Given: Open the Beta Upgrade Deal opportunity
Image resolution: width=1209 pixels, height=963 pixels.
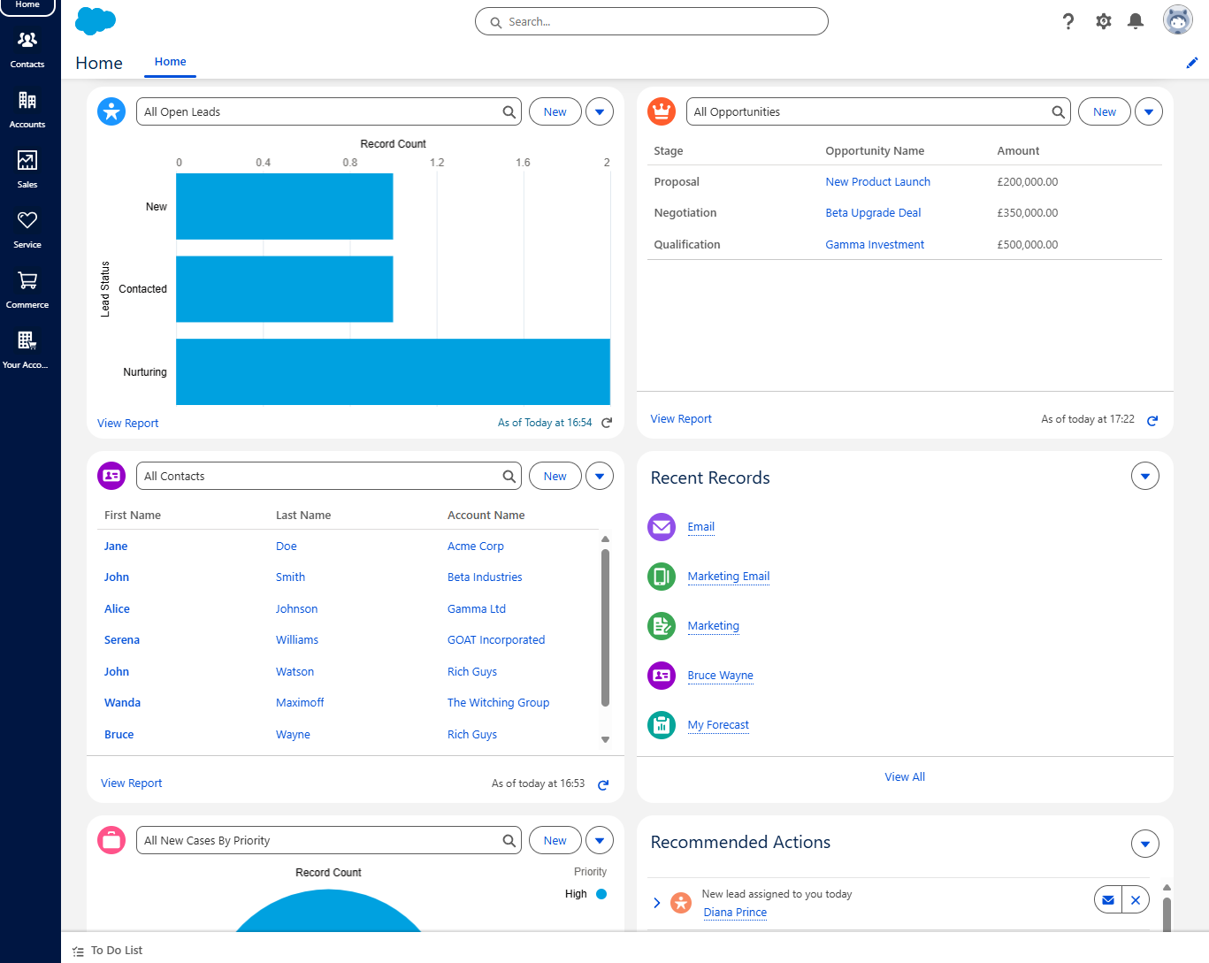Looking at the screenshot, I should (x=873, y=212).
